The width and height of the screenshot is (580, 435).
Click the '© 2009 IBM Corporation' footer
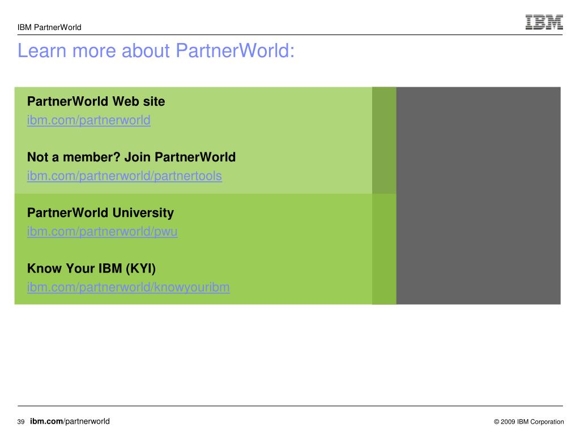pos(529,421)
